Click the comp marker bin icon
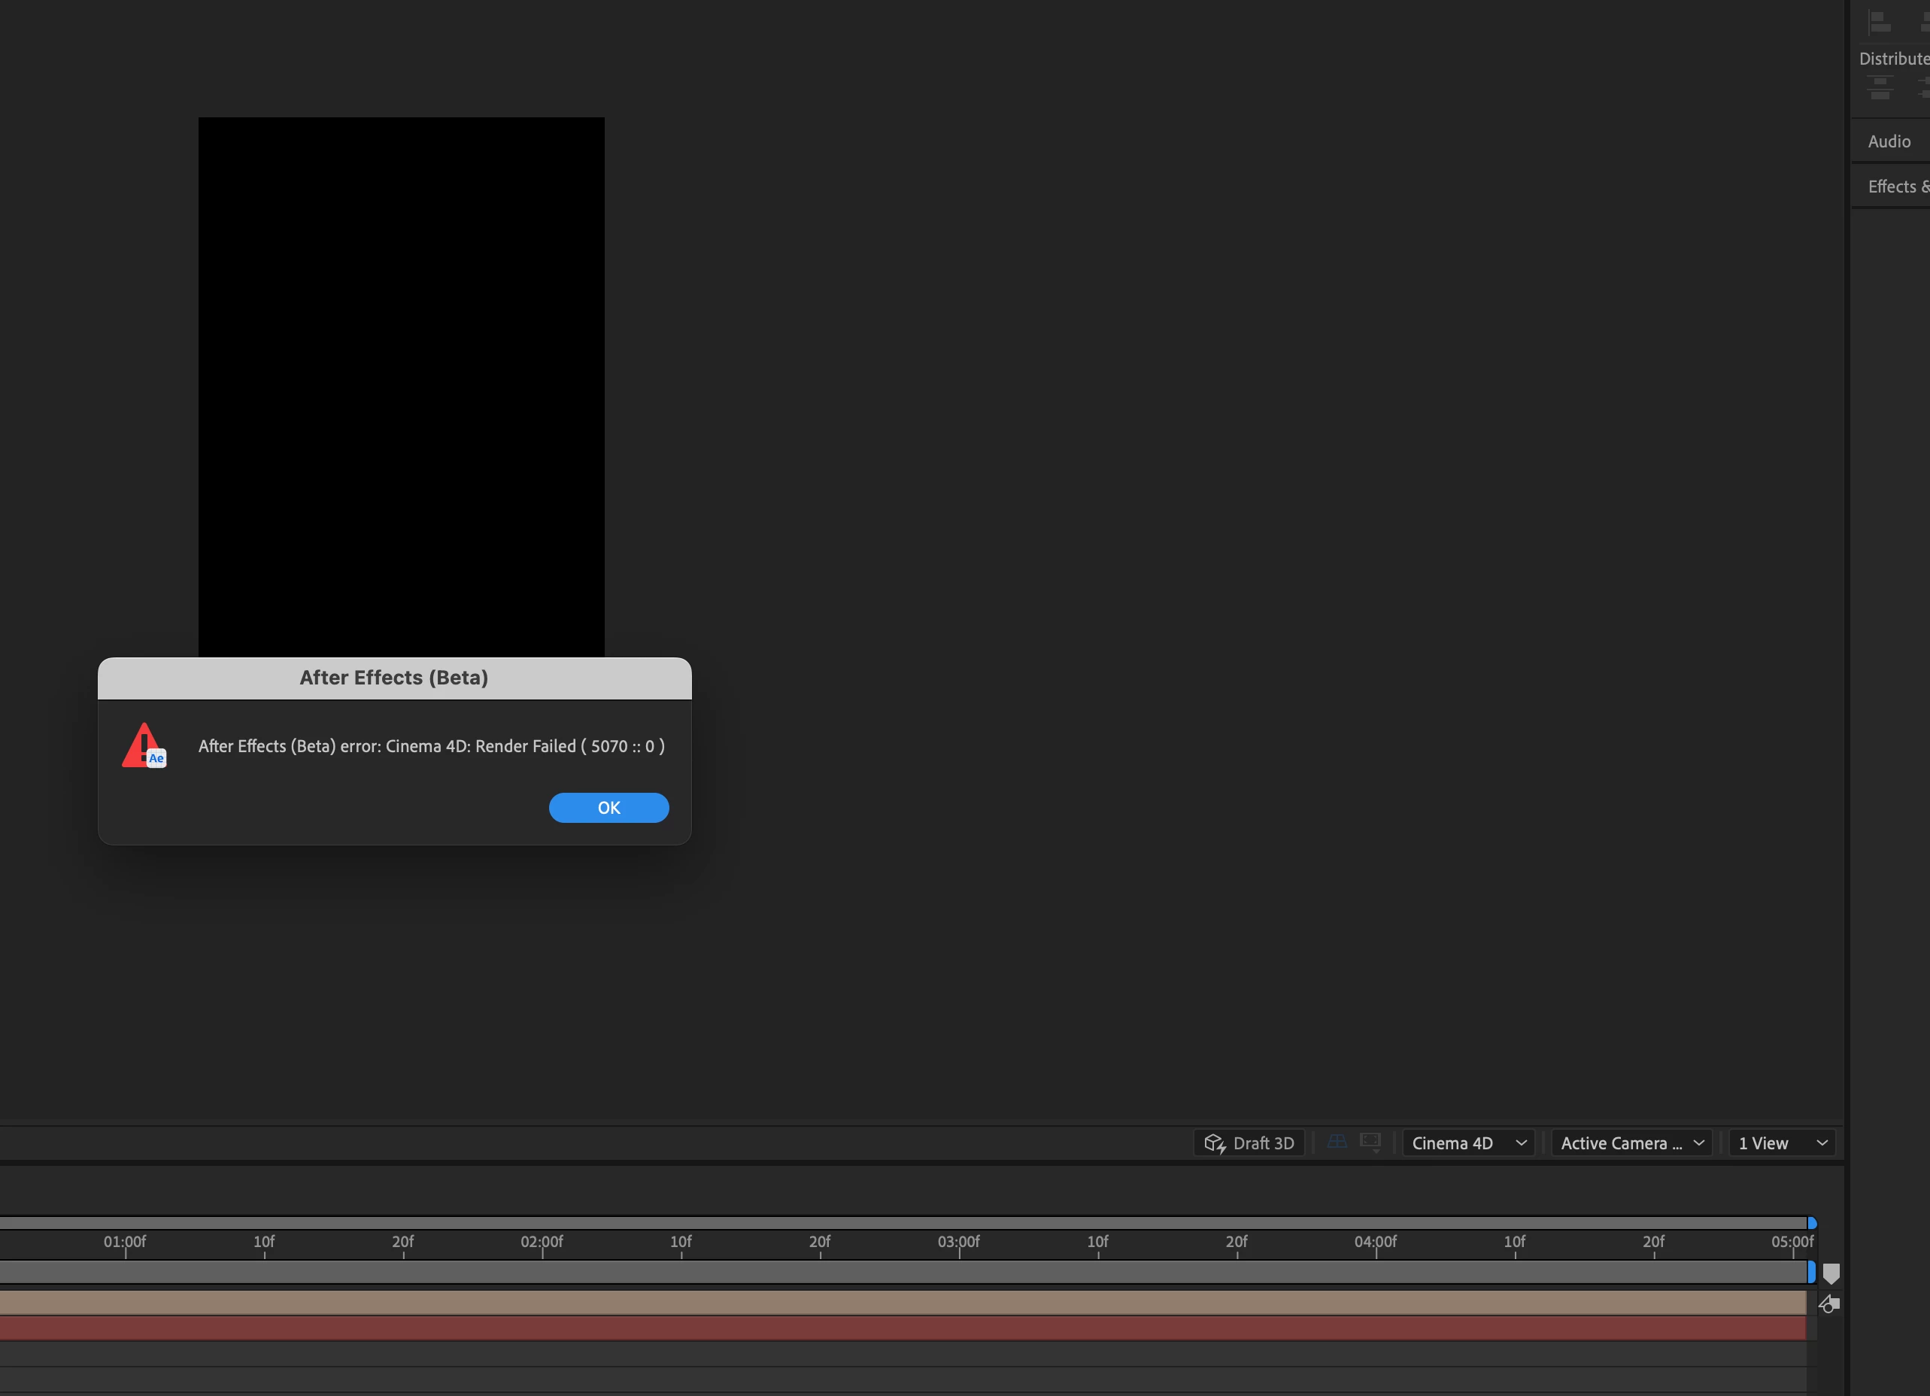 click(x=1831, y=1273)
